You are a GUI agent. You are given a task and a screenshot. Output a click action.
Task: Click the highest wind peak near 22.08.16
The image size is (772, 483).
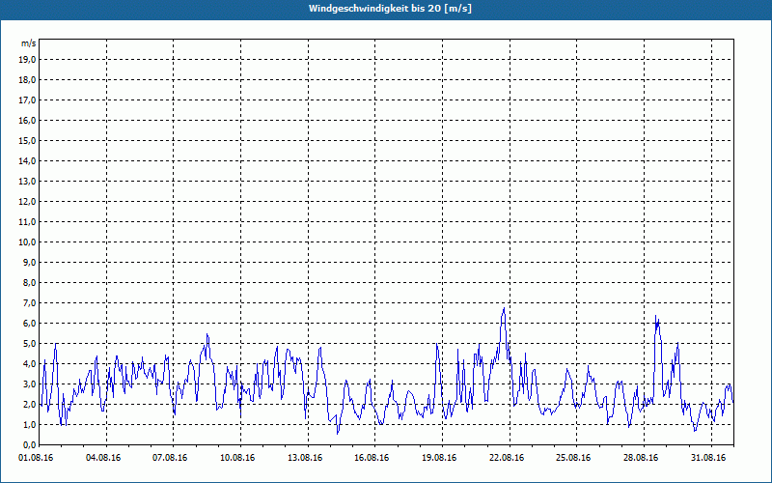pos(504,308)
